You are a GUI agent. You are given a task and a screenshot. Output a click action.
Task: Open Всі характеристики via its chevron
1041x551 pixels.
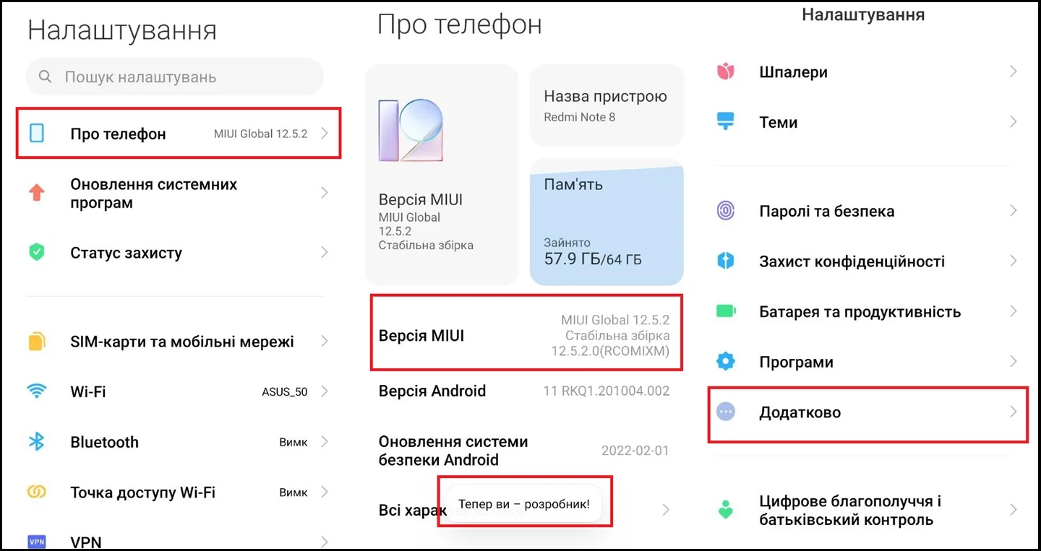coord(666,510)
